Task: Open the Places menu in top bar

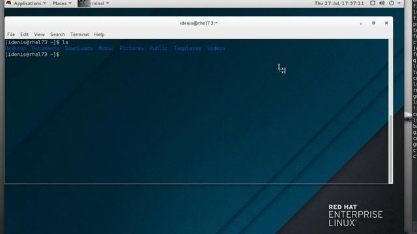Action: tap(62, 3)
